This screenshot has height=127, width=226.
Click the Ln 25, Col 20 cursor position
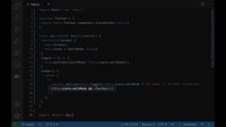click(x=129, y=125)
